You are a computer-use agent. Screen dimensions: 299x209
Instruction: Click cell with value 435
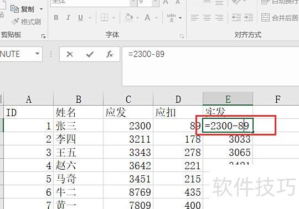pos(178,192)
